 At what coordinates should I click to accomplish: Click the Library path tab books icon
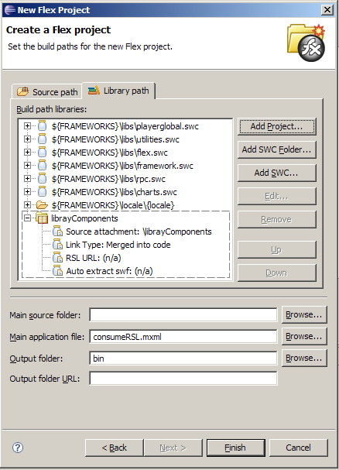[x=94, y=90]
